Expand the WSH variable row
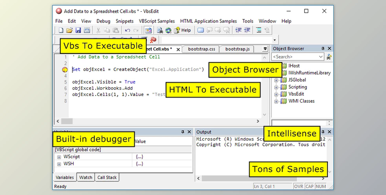Image resolution: width=386 pixels, height=195 pixels. [59, 164]
